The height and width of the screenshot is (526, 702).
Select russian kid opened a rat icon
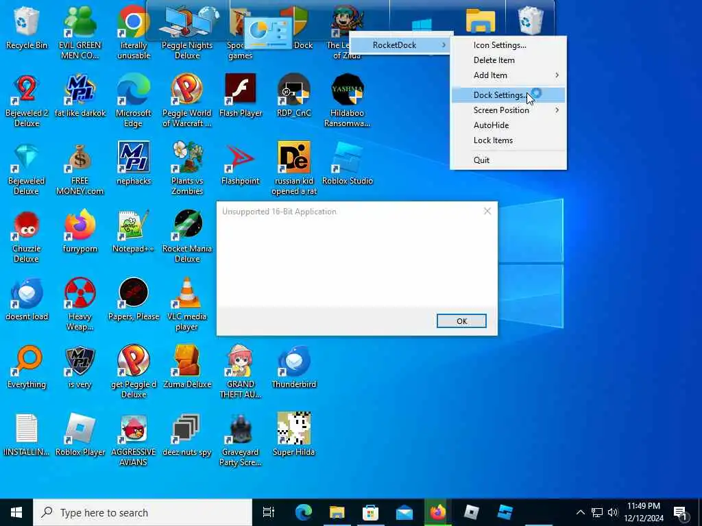[x=293, y=168]
